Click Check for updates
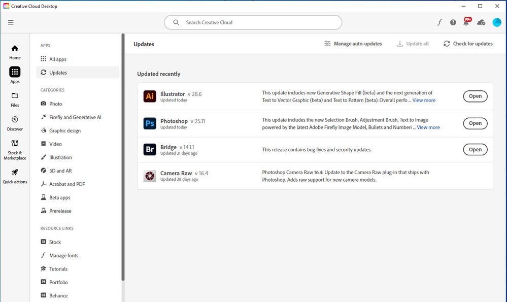The height and width of the screenshot is (302, 507). (468, 44)
